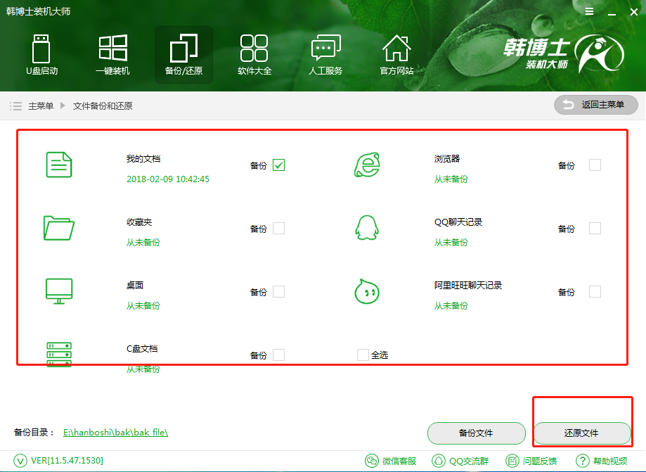Click the 还原文件 restore button
This screenshot has height=472, width=646.
(582, 433)
